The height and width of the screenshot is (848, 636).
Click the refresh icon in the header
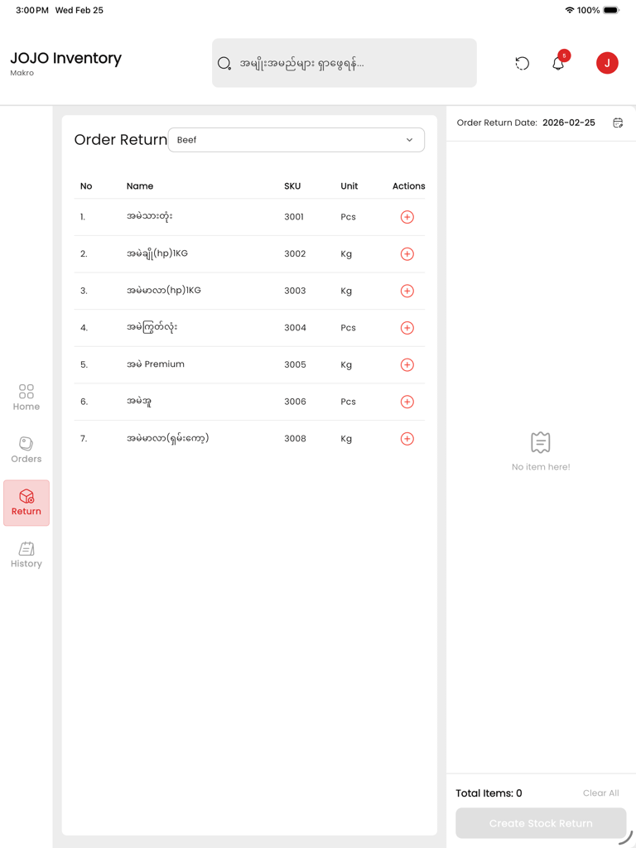coord(522,63)
